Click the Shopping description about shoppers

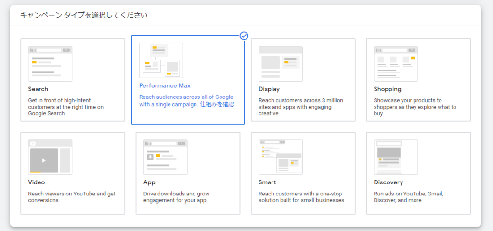click(x=415, y=107)
